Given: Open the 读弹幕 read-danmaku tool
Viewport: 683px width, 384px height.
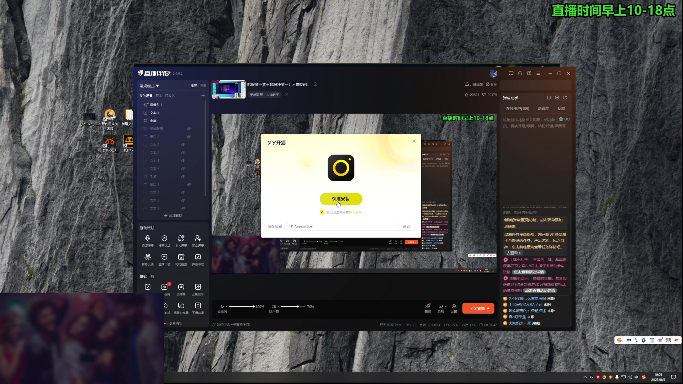Looking at the screenshot, I should tap(181, 289).
